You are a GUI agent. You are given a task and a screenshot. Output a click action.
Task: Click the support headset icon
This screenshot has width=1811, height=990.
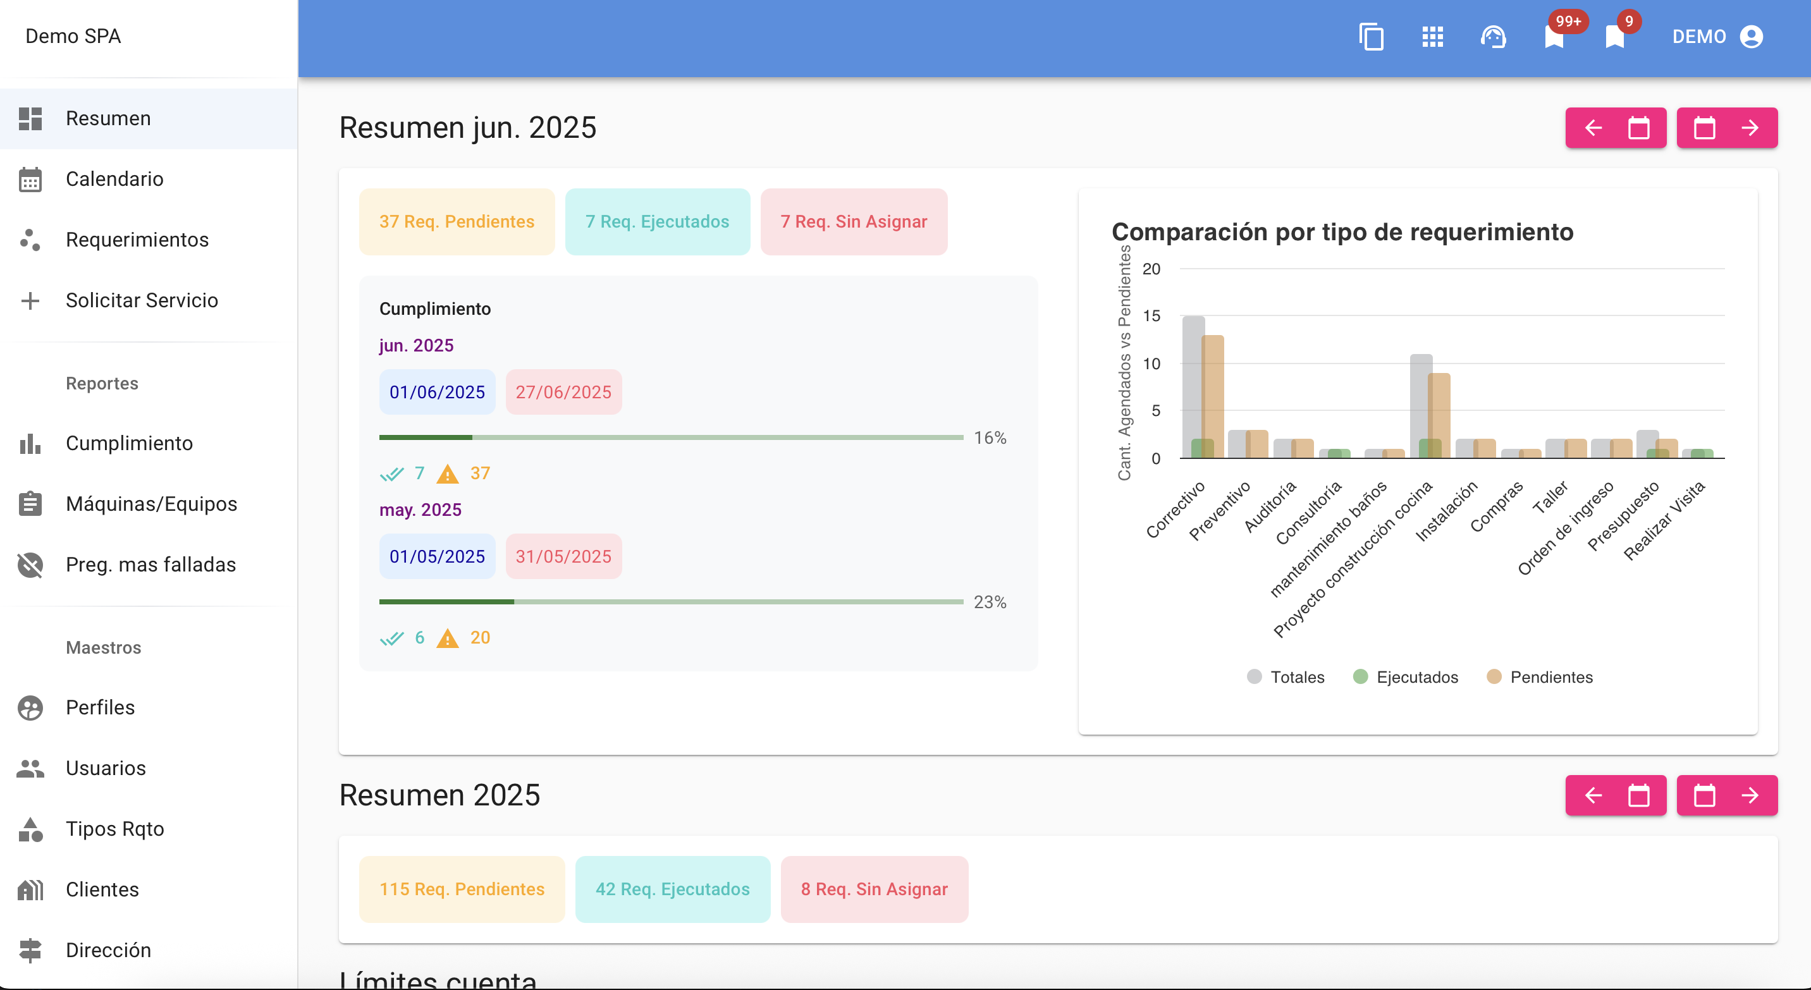tap(1493, 37)
